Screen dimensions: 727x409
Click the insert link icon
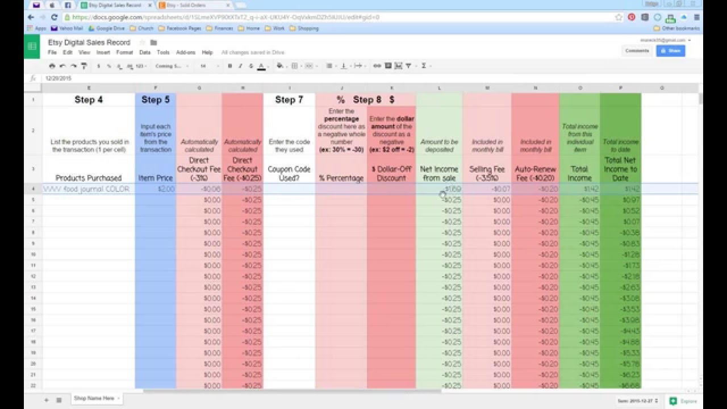coord(377,66)
